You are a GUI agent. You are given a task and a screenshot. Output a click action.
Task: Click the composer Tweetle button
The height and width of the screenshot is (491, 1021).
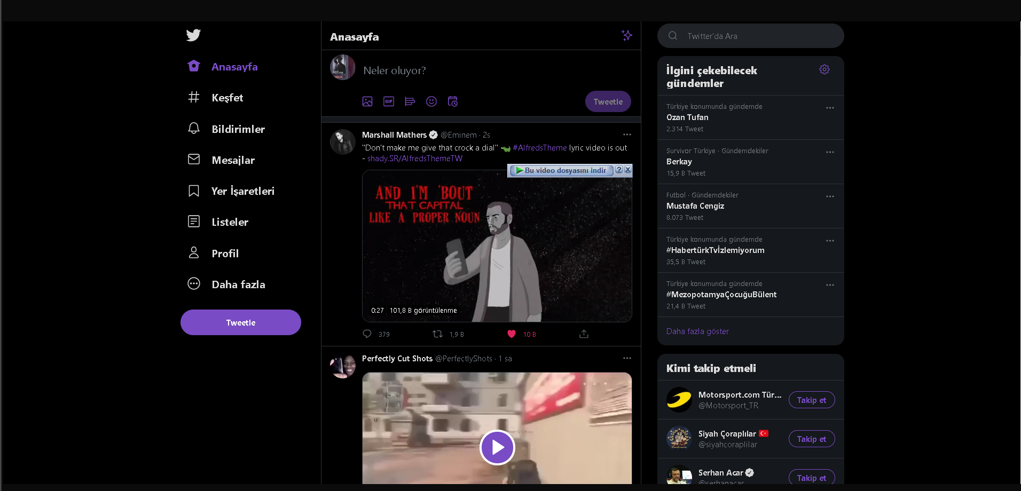(x=608, y=101)
